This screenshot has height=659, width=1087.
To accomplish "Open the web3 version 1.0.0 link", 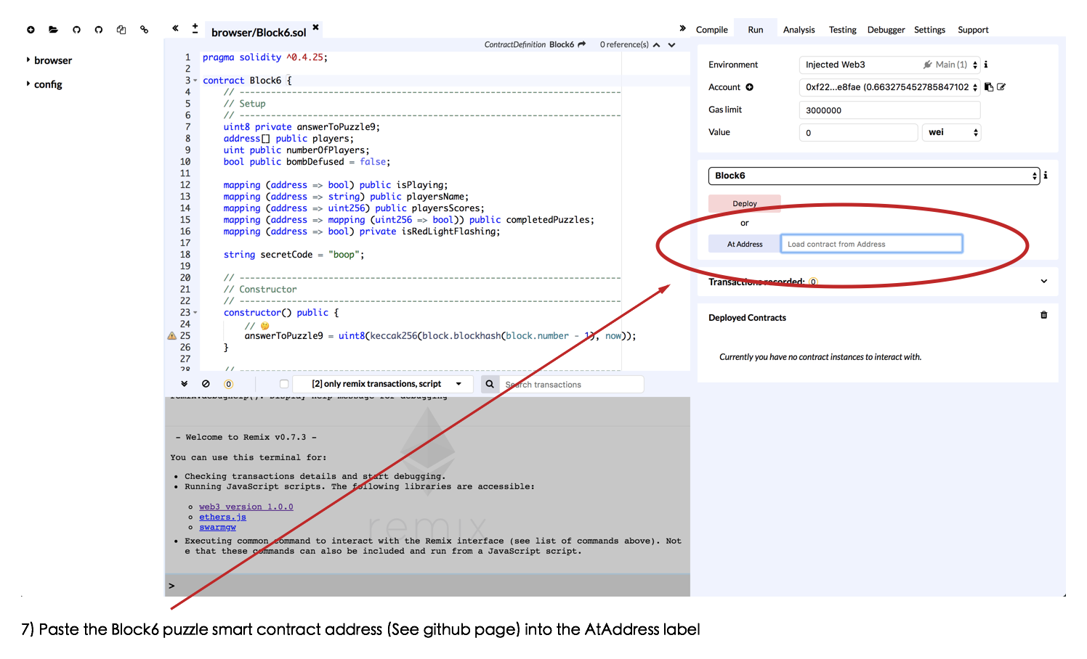I will click(246, 507).
